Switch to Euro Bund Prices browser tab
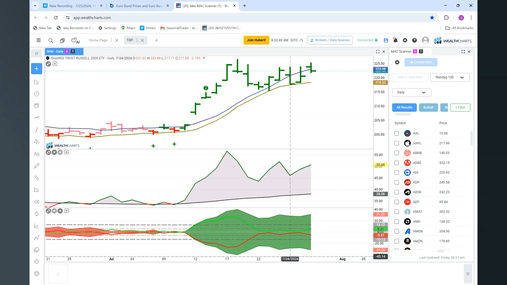This screenshot has width=507, height=285. pos(139,6)
